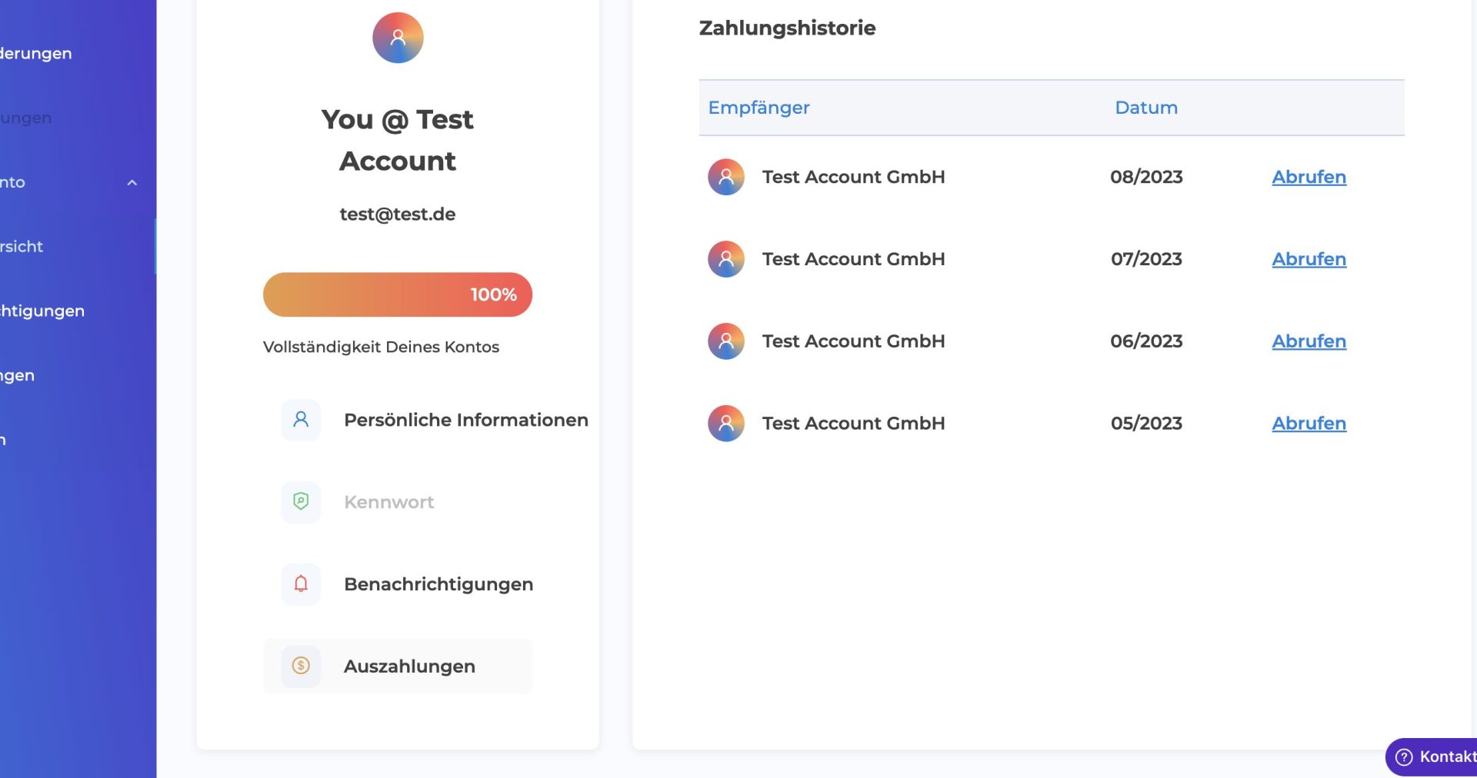Image resolution: width=1477 pixels, height=778 pixels.
Task: Click the dollar coin icon beside Auszahlungen
Action: tap(301, 666)
